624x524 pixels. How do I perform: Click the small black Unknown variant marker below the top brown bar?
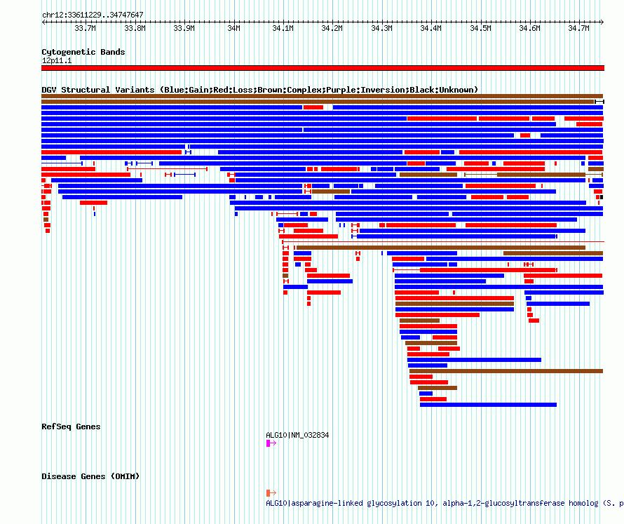[x=599, y=102]
